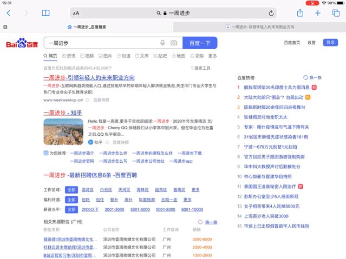Click the Baidu logo
Image resolution: width=346 pixels, height=259 pixels.
coord(22,43)
